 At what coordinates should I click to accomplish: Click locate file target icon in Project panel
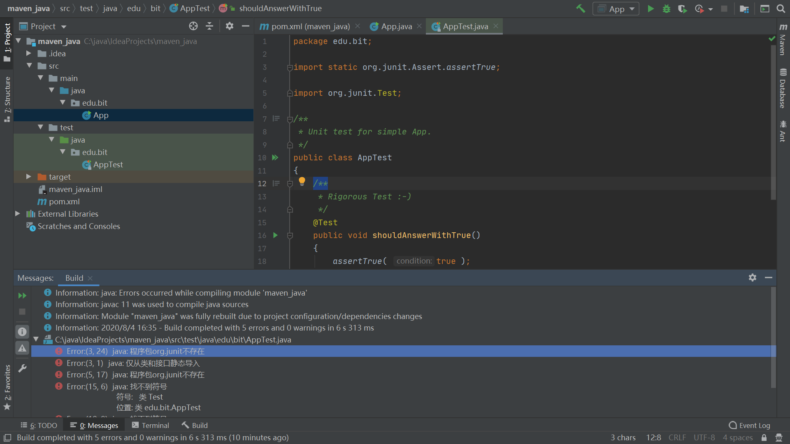point(193,26)
